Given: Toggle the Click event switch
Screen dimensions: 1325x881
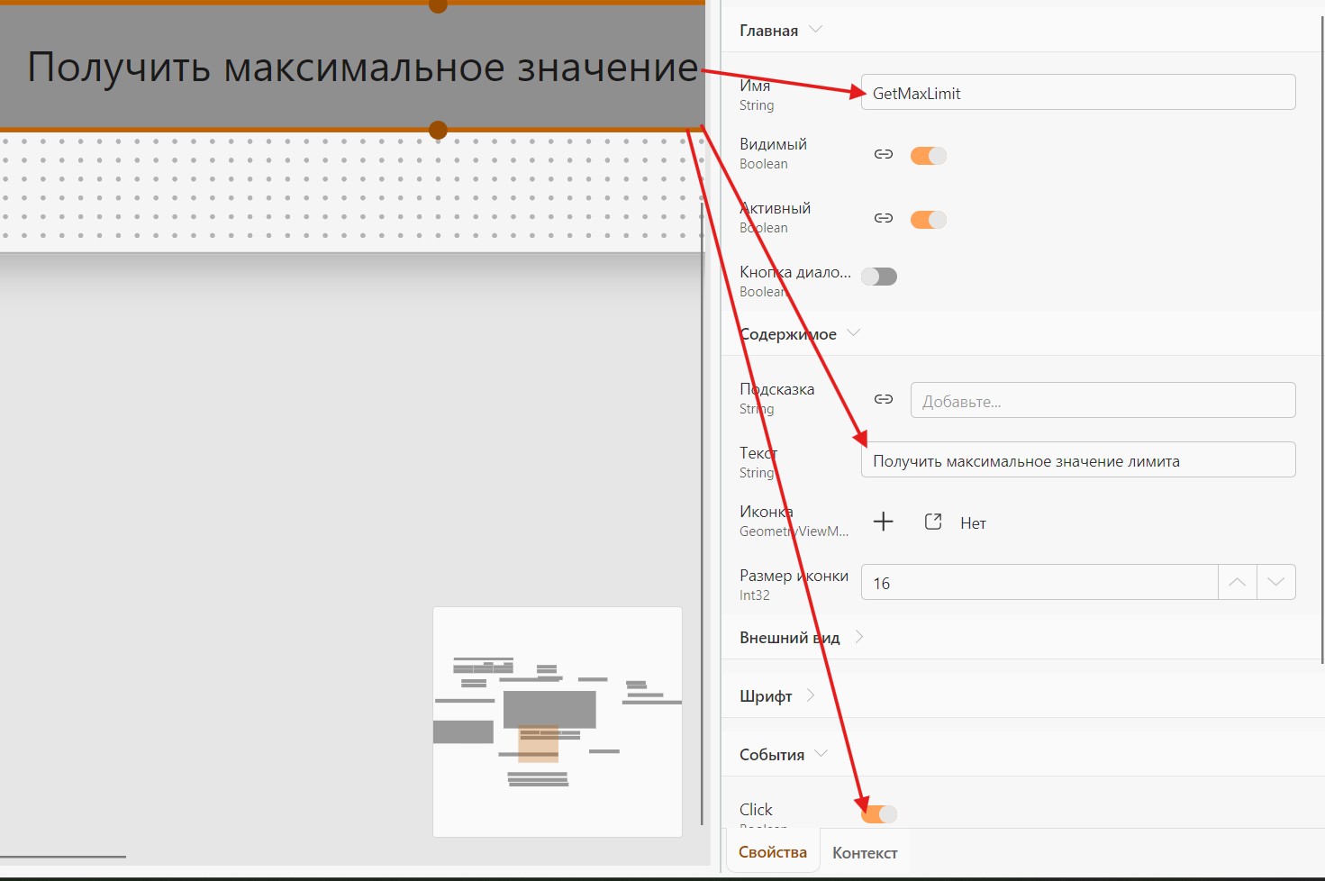Looking at the screenshot, I should tap(879, 814).
